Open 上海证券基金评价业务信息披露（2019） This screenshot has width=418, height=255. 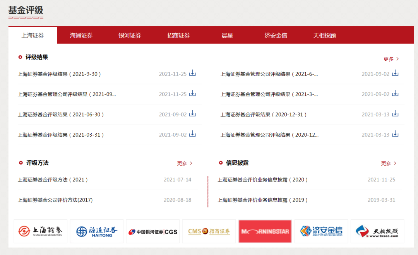tap(262, 200)
